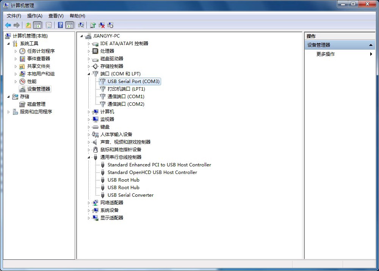Click the 显示适配器 icon
This screenshot has width=379, height=271.
coord(96,218)
